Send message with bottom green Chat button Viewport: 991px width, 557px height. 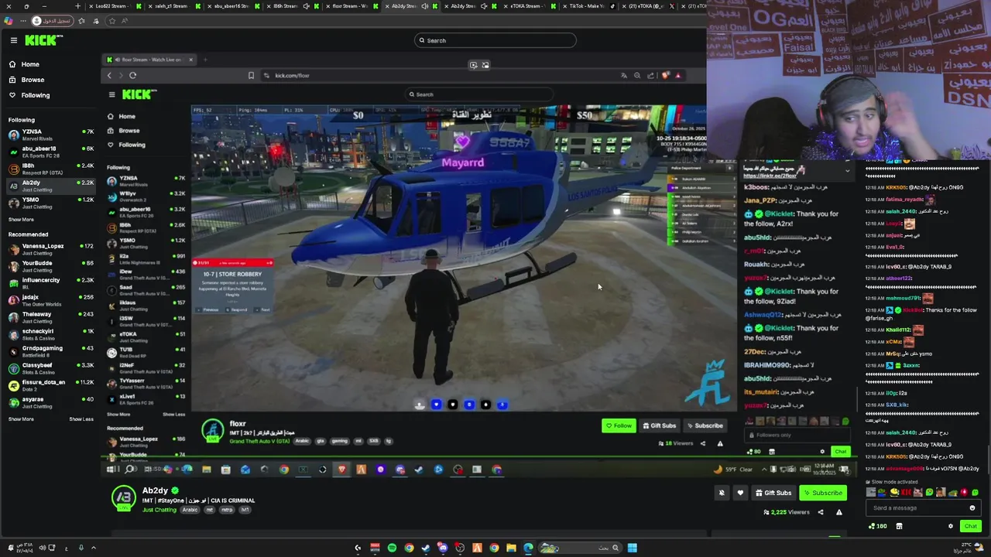970,526
